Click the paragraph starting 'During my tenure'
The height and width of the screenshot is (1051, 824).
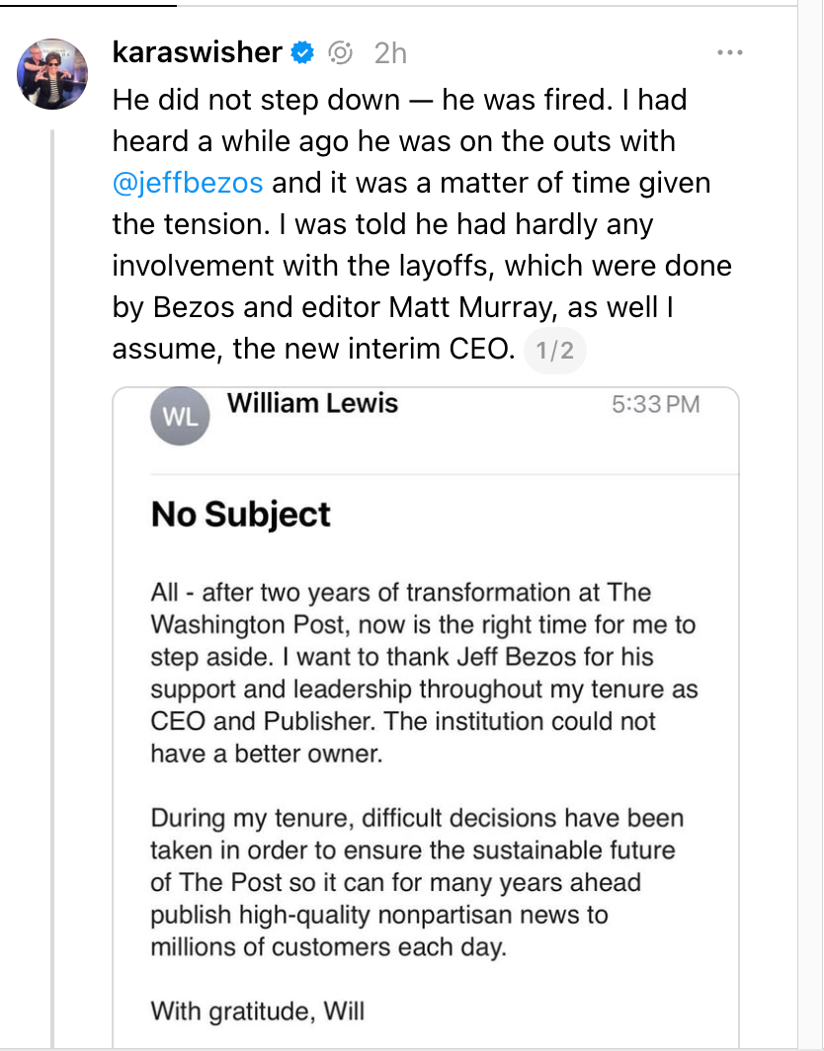click(415, 882)
